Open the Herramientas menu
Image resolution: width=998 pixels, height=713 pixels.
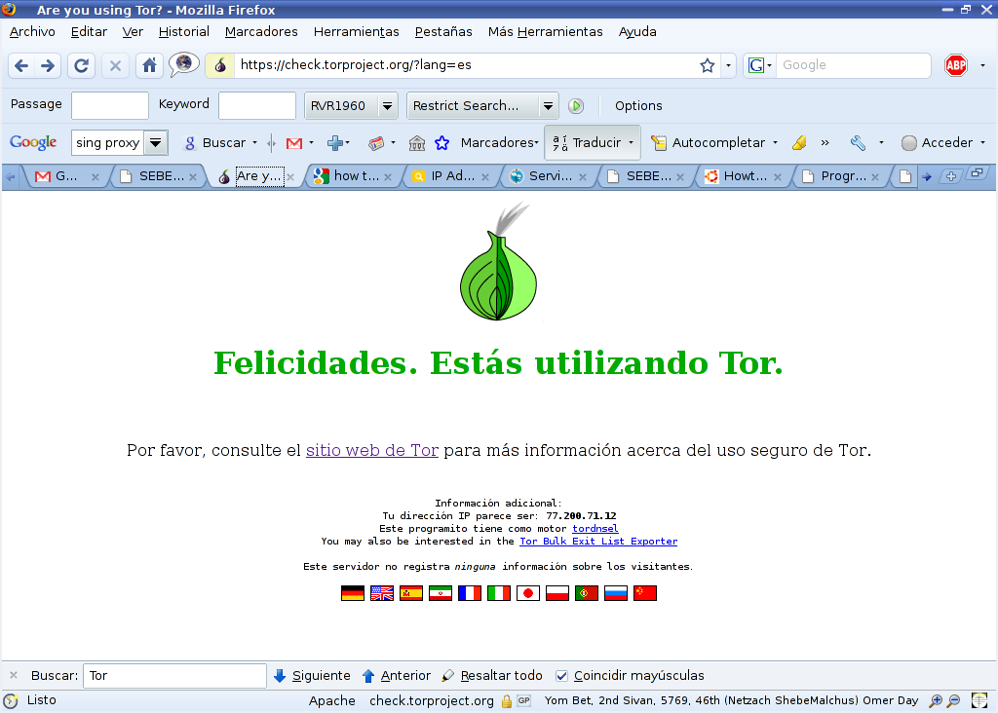point(356,32)
